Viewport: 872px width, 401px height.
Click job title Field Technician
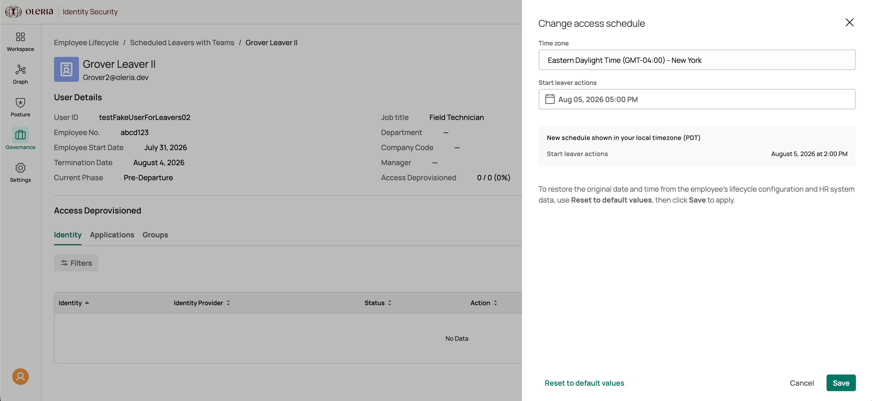457,117
